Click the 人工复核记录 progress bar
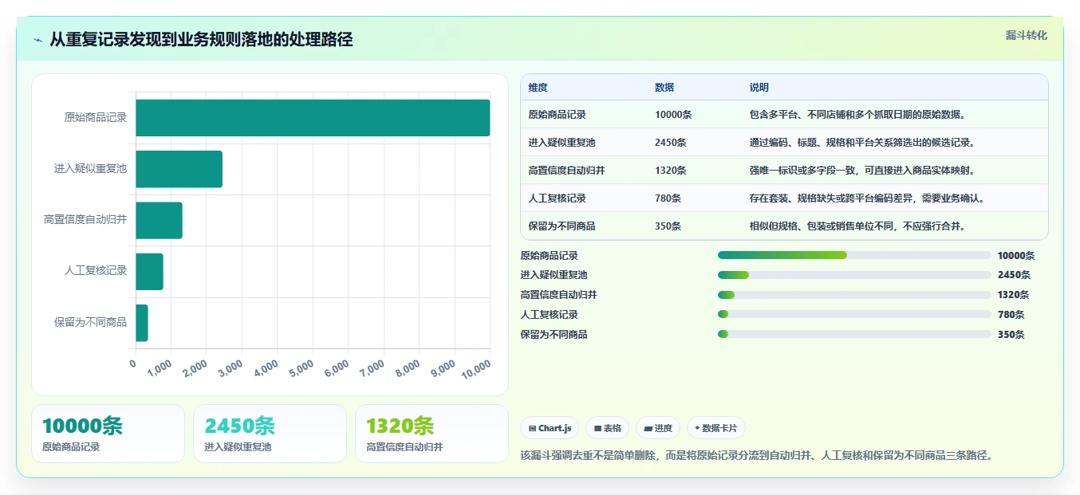 point(854,315)
